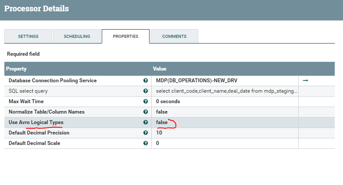Click help icon for Normalize Table/Column Names

[x=146, y=112]
